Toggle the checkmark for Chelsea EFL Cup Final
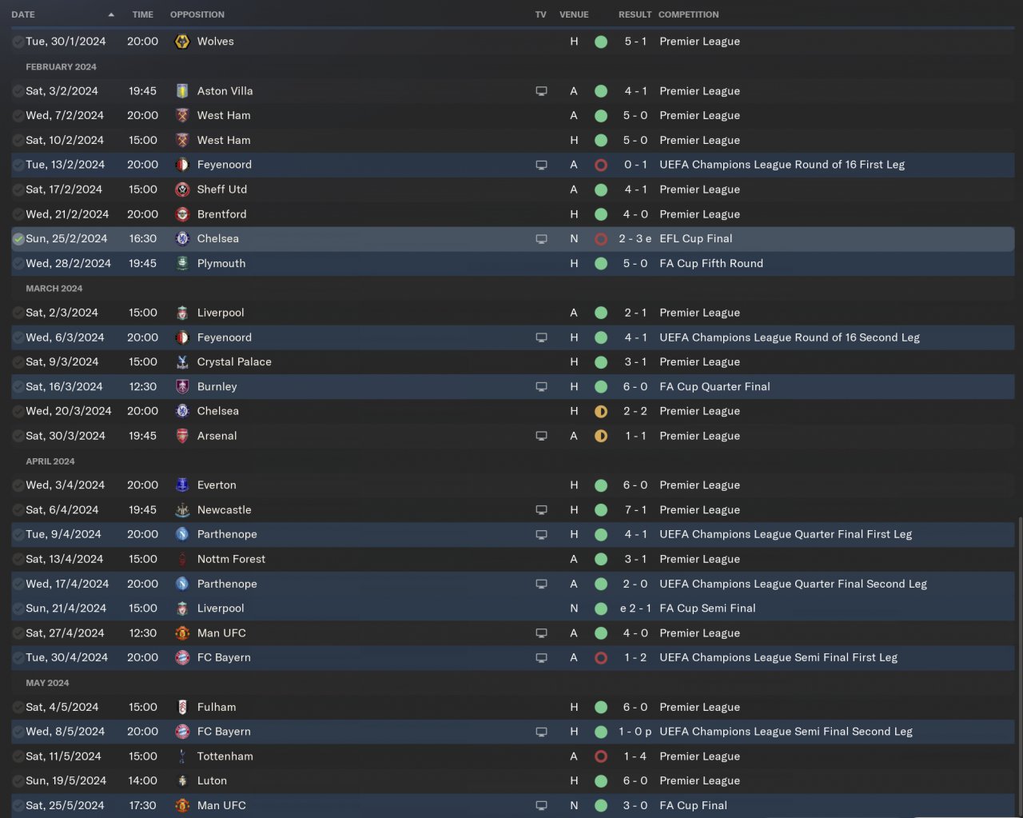Image resolution: width=1023 pixels, height=818 pixels. (x=18, y=239)
